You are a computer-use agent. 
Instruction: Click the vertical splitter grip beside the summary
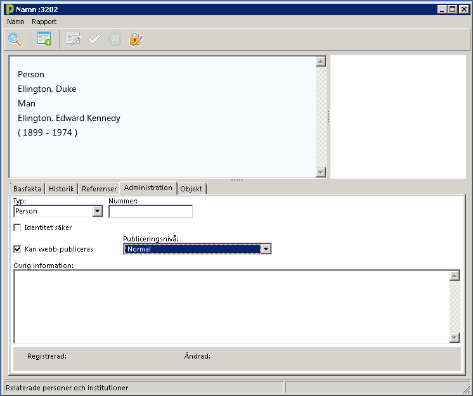328,117
